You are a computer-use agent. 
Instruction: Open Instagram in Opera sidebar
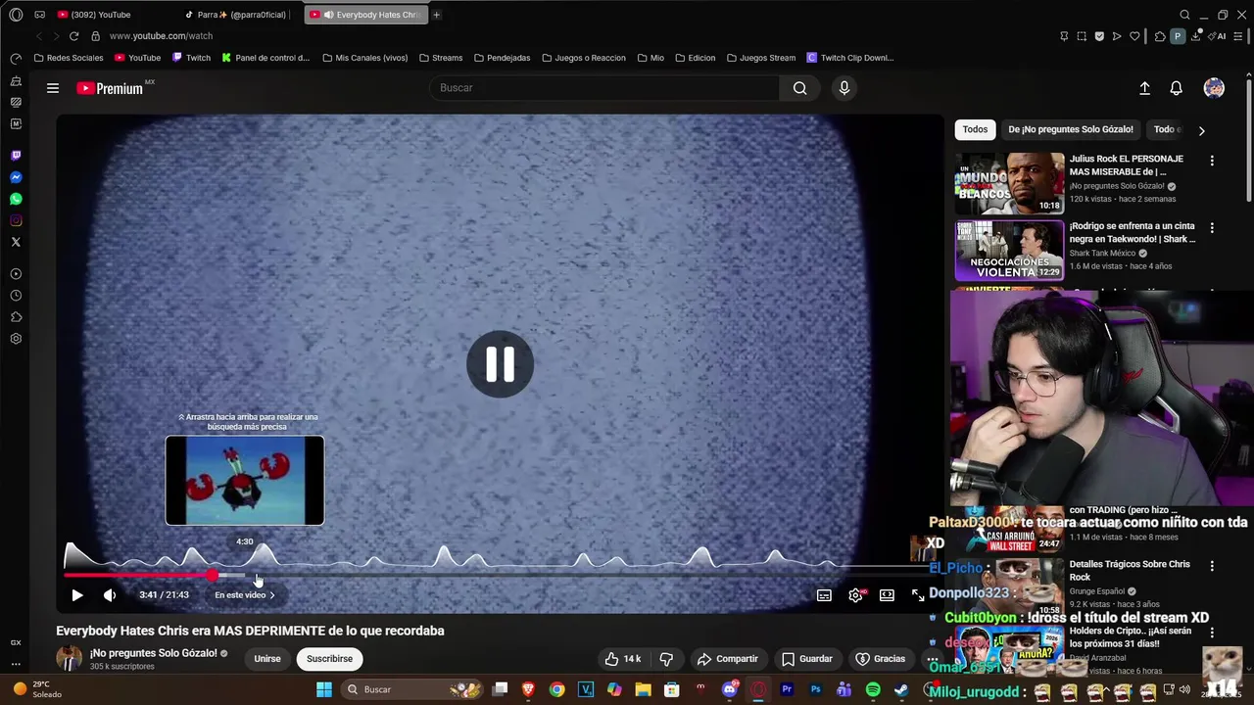[x=16, y=220]
